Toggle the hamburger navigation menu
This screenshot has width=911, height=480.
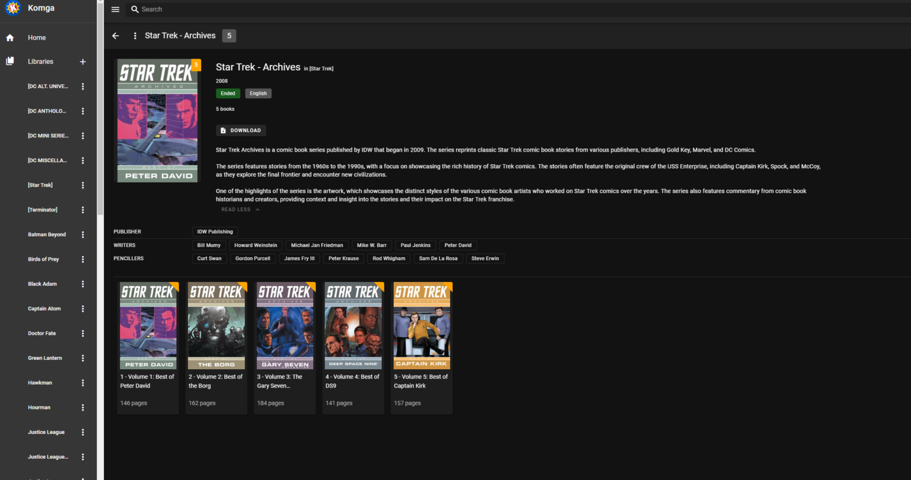click(116, 9)
